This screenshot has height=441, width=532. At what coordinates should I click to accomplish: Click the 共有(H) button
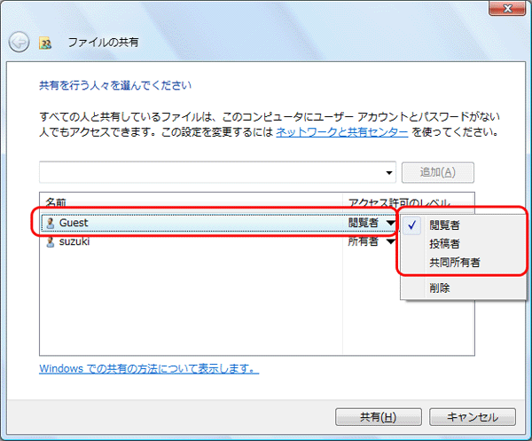pyautogui.click(x=377, y=416)
